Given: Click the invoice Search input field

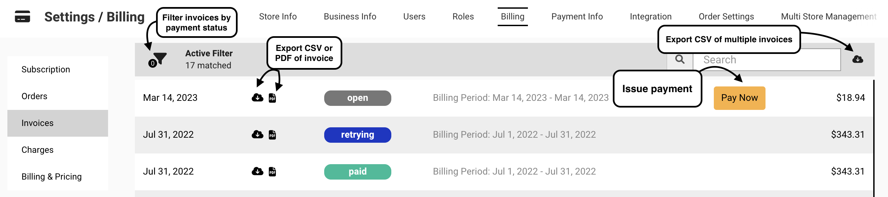Looking at the screenshot, I should [x=767, y=60].
